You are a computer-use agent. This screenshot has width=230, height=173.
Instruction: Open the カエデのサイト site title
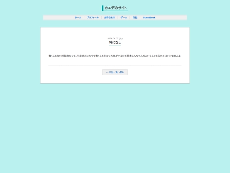[x=115, y=8]
